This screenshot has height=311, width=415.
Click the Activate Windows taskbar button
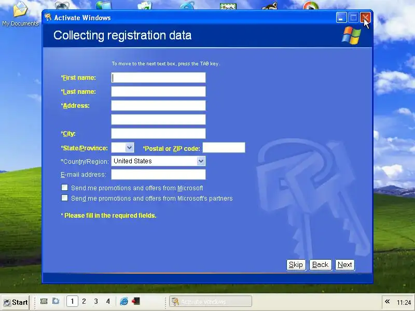click(x=211, y=302)
